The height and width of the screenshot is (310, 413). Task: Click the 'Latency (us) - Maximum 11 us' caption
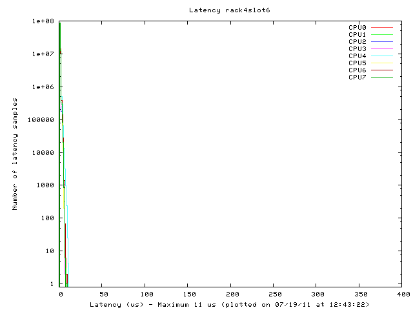click(x=153, y=305)
